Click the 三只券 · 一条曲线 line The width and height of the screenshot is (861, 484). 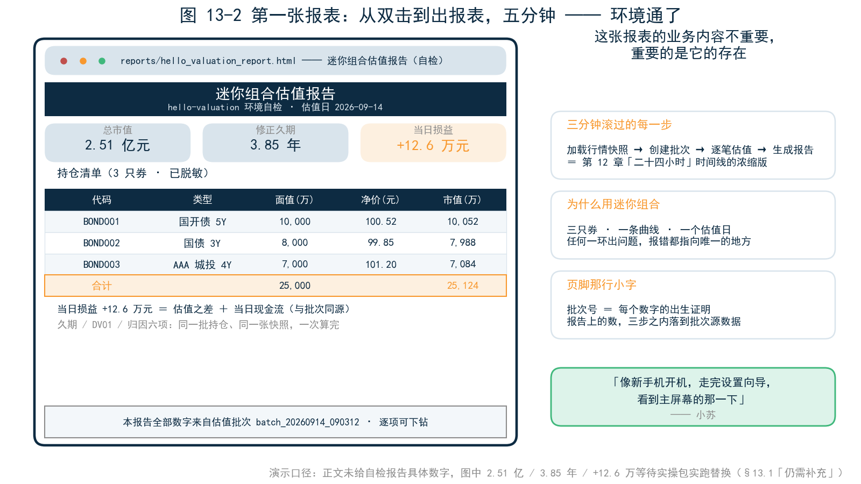[x=648, y=230]
